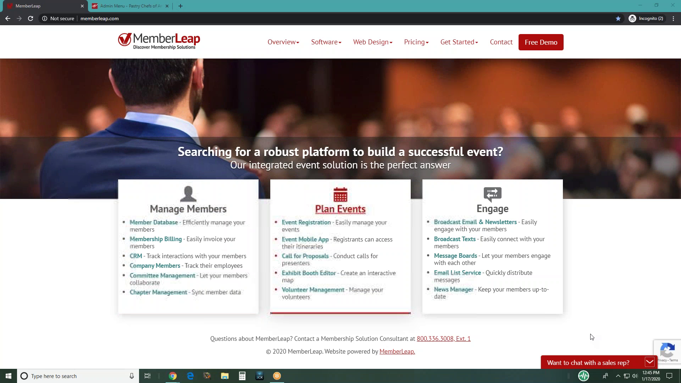The image size is (681, 383).
Task: Open the Call for Proposals link
Action: tap(305, 256)
